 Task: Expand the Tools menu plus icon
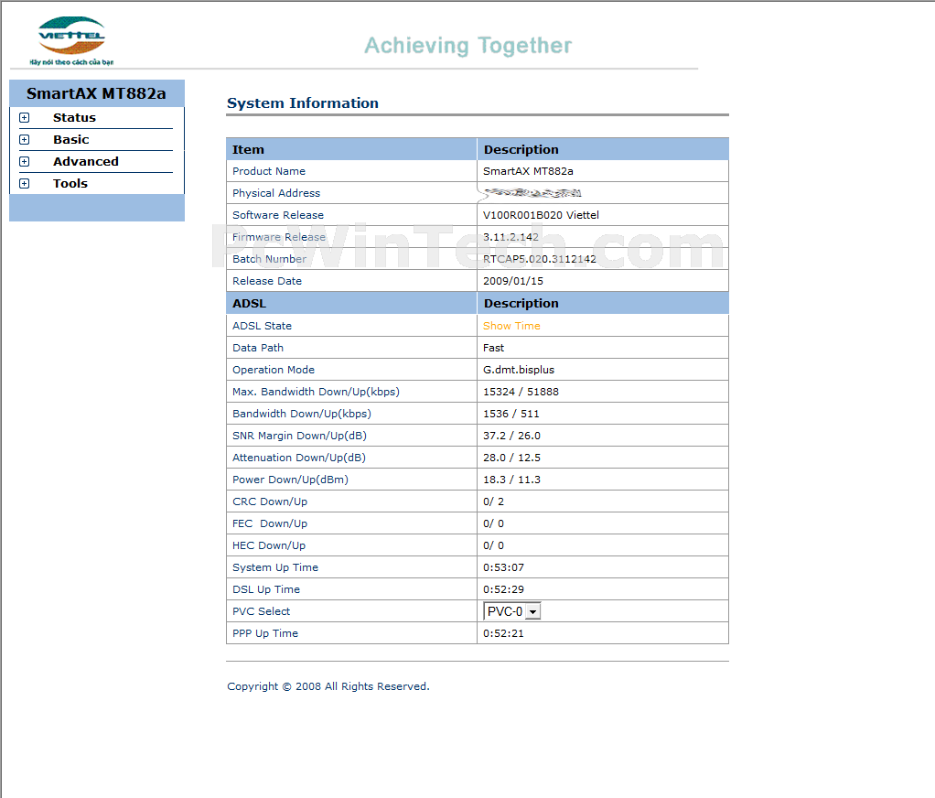24,184
